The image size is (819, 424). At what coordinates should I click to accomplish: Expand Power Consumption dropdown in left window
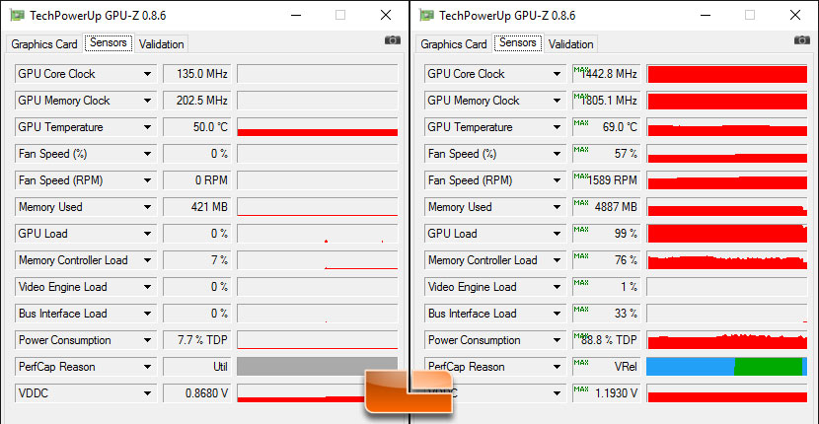pos(148,340)
